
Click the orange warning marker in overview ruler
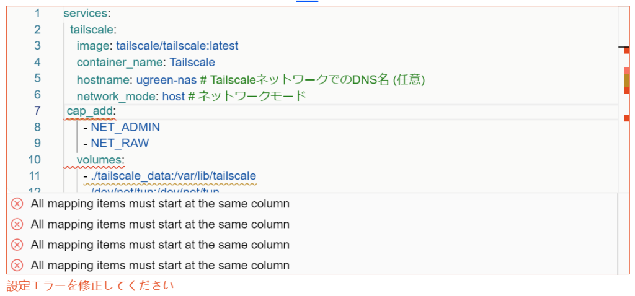tap(627, 81)
